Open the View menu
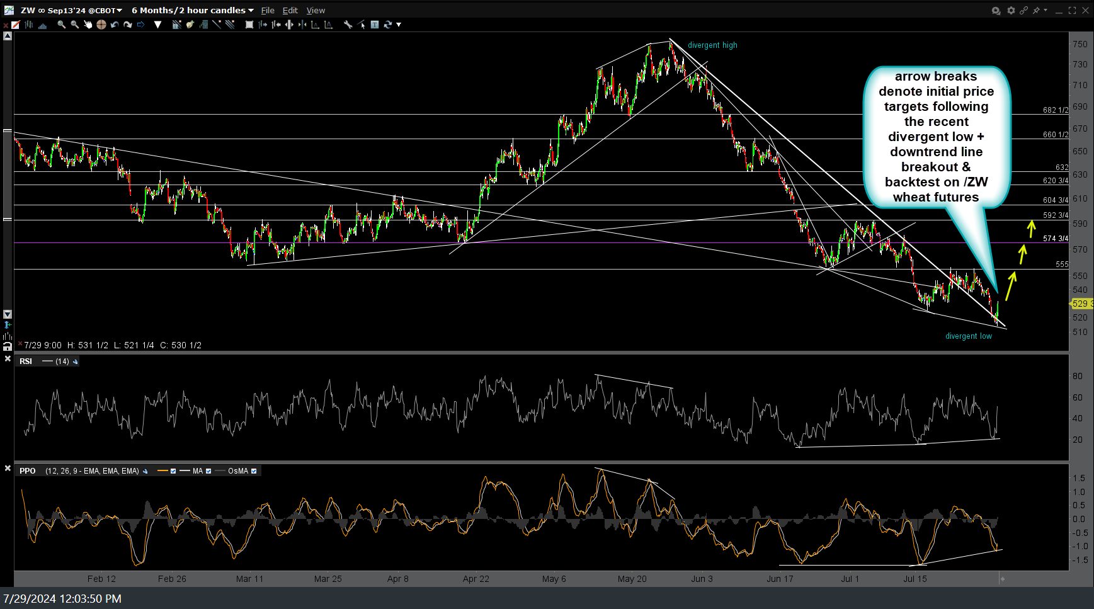 [316, 11]
